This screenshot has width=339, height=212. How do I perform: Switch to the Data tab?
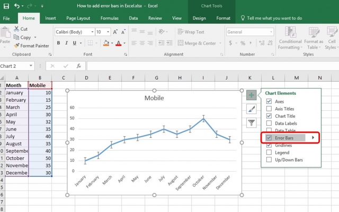[x=133, y=18]
